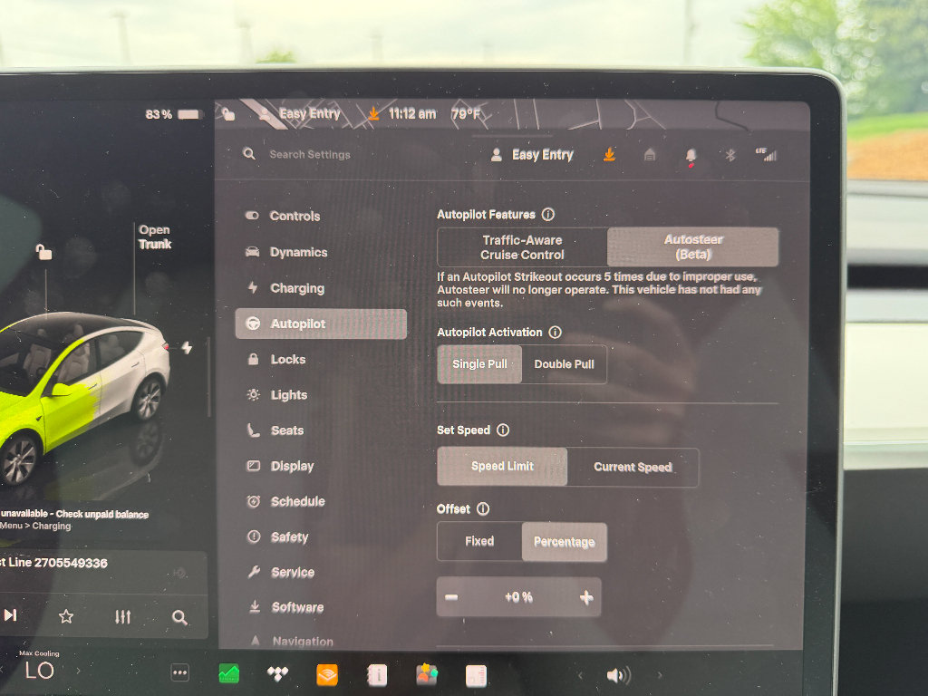The width and height of the screenshot is (928, 696).
Task: Open the Schedule settings menu
Action: tap(286, 501)
